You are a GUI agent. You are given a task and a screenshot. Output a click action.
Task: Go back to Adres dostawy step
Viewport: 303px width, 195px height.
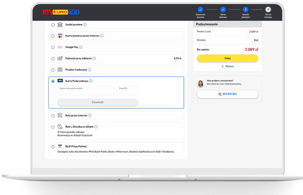223,10
